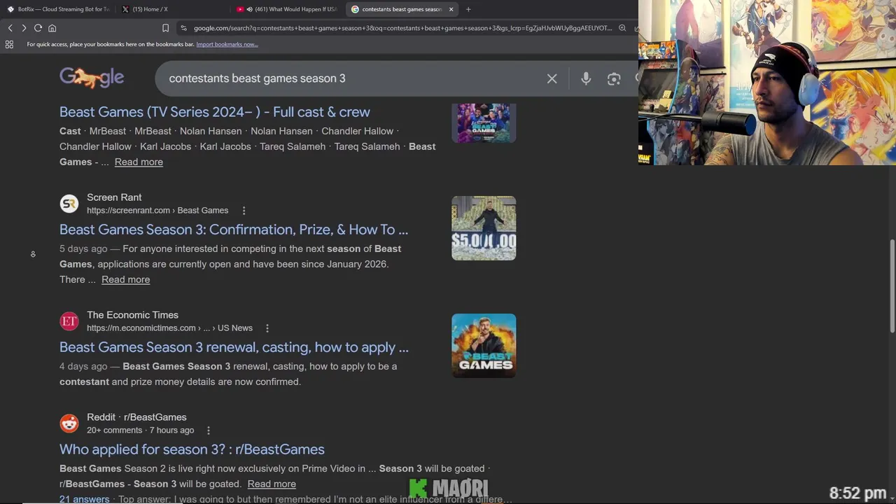Click the $5,000,000 Screen Rant thumbnail
Screen dimensions: 896x504
[x=484, y=228]
